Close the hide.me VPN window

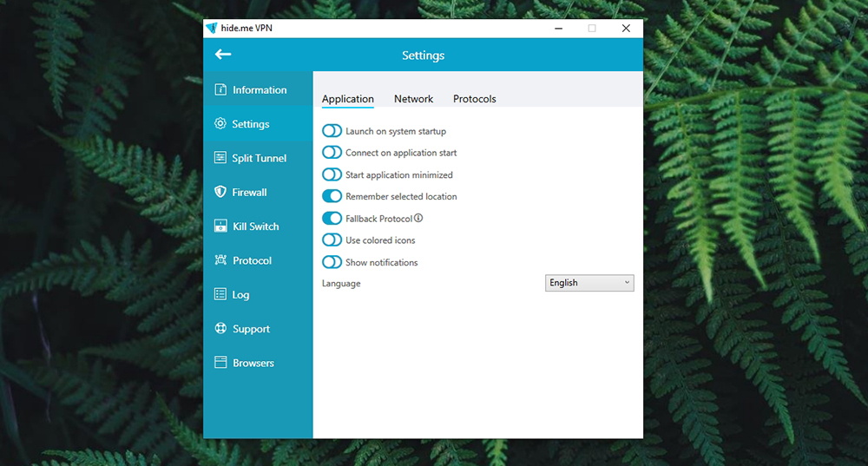(x=626, y=29)
